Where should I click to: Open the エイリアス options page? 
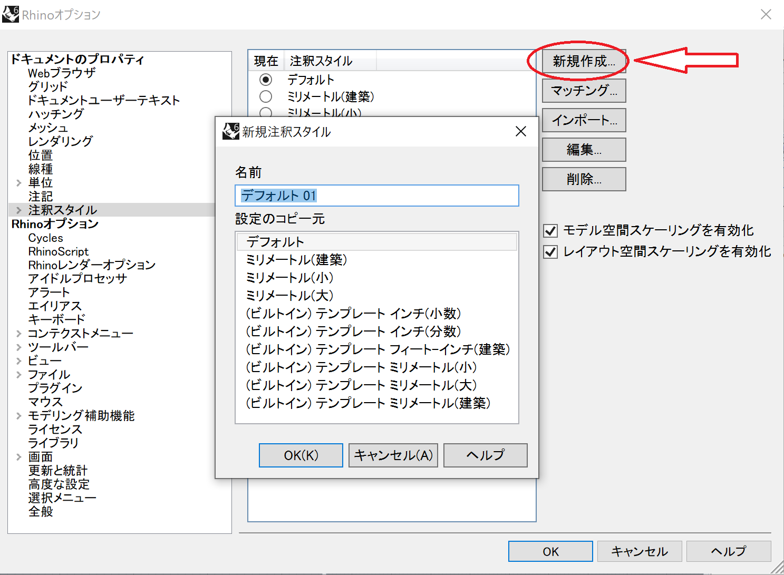[55, 306]
